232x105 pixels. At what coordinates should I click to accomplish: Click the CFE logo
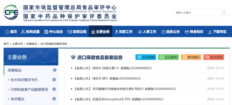pyautogui.click(x=11, y=12)
